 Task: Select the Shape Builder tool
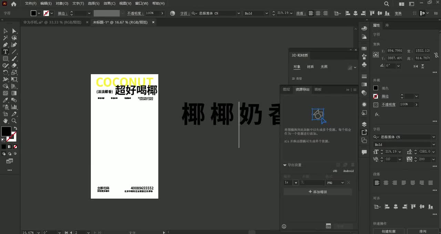click(6, 86)
